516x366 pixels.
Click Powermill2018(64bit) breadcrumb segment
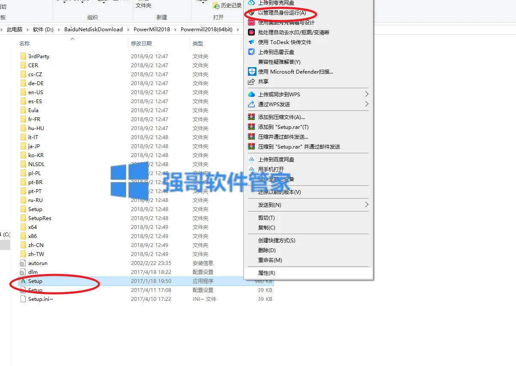coord(206,30)
